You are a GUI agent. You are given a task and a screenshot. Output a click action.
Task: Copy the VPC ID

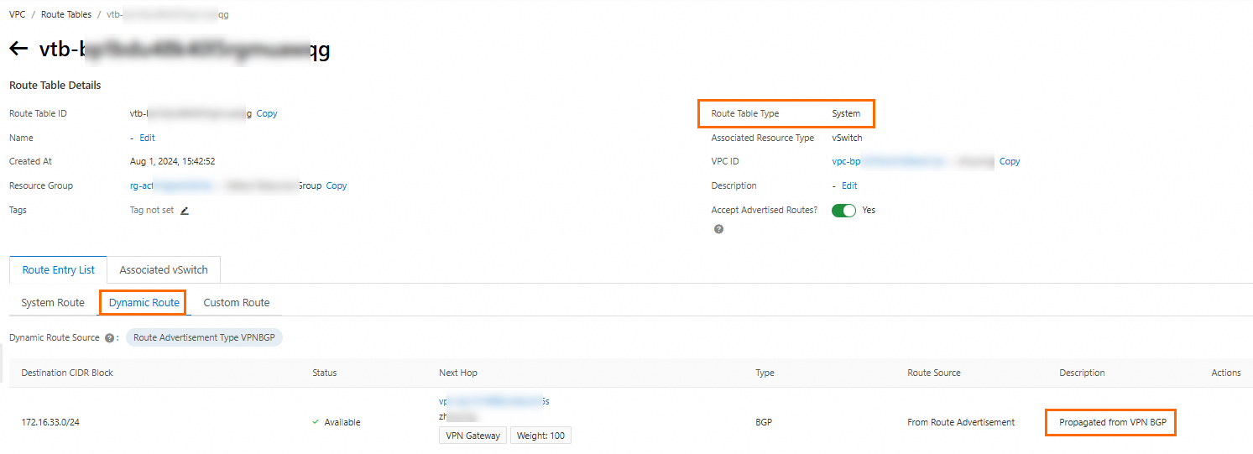[x=1010, y=161]
